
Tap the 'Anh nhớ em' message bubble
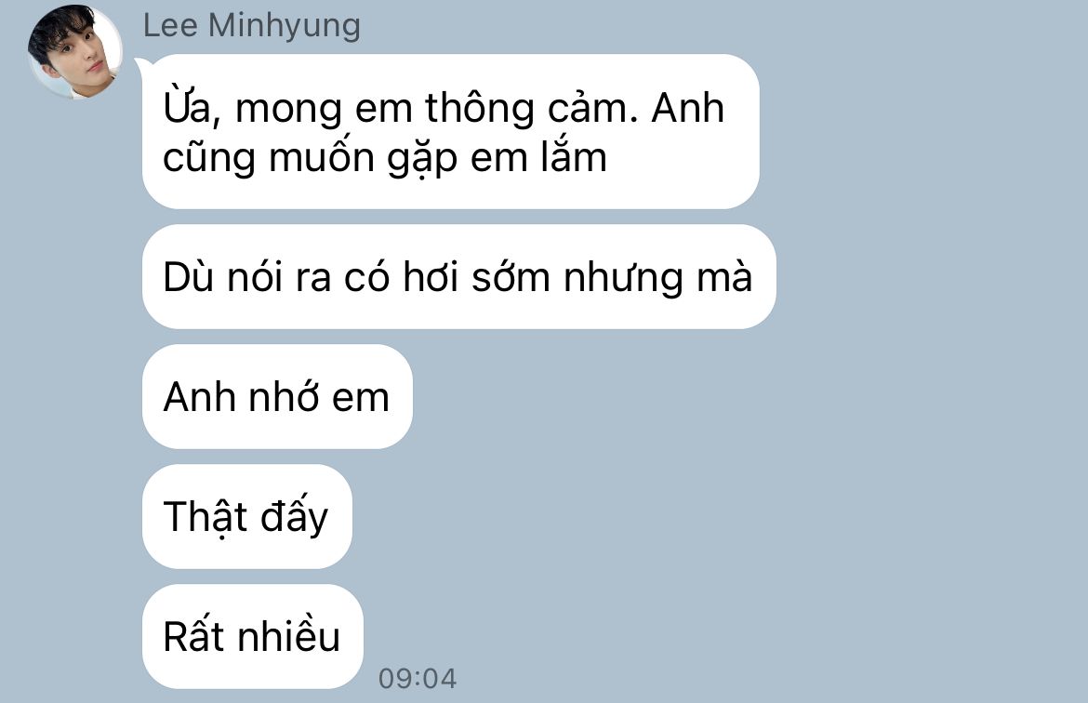coord(277,396)
